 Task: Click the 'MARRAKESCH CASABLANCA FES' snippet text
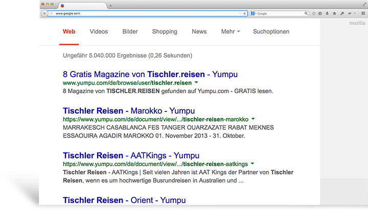tap(168, 132)
